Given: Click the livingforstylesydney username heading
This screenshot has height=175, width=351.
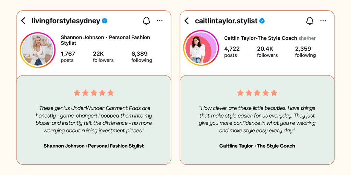Looking at the screenshot, I should point(66,21).
